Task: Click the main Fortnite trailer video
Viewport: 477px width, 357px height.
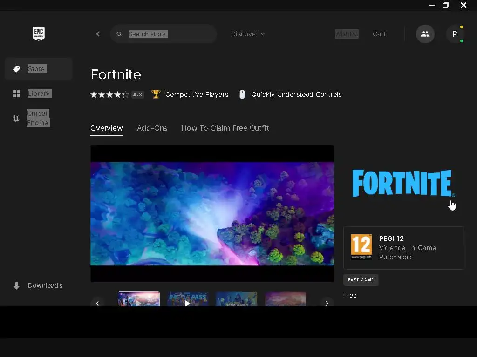Action: tap(212, 214)
